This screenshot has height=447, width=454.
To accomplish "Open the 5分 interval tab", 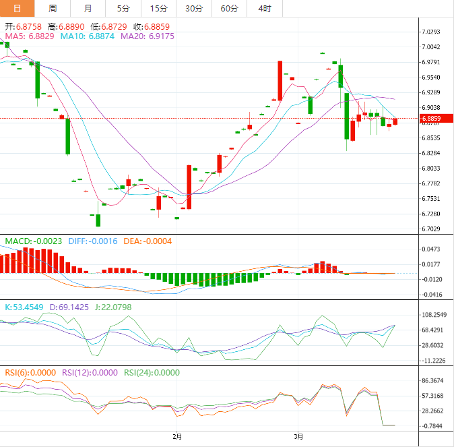I will tap(123, 8).
